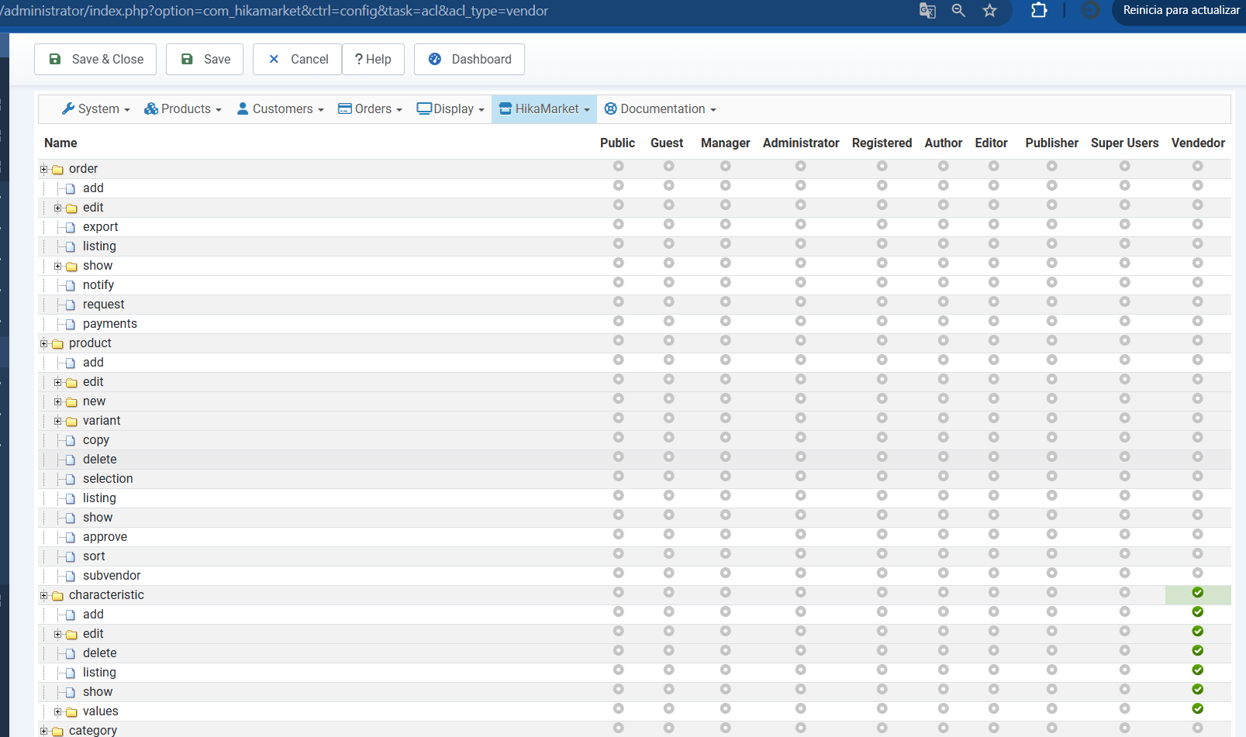Cancel the ACL configuration changes
This screenshot has width=1246, height=737.
(297, 59)
